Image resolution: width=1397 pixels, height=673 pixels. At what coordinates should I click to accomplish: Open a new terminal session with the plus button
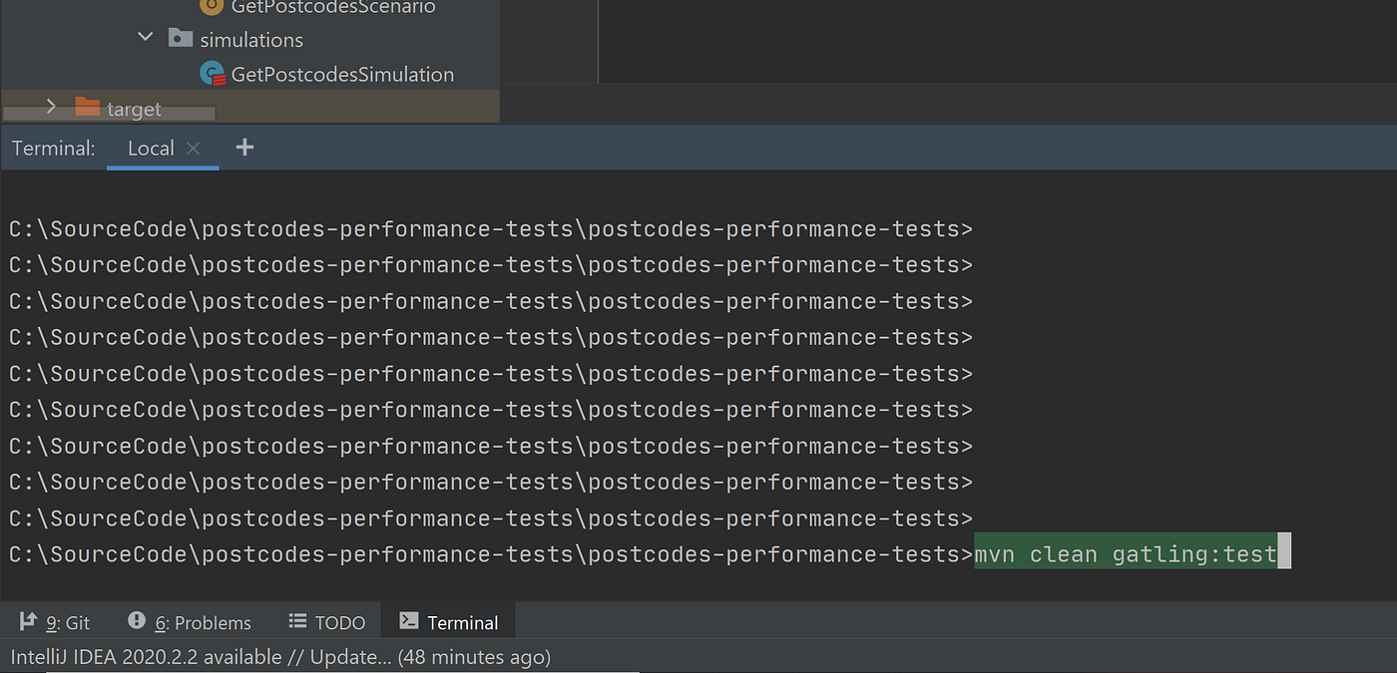244,148
